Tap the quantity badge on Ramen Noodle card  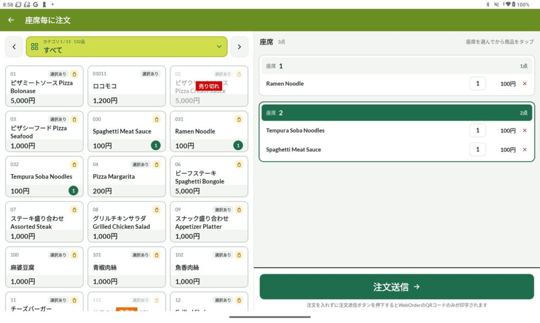[x=238, y=145]
